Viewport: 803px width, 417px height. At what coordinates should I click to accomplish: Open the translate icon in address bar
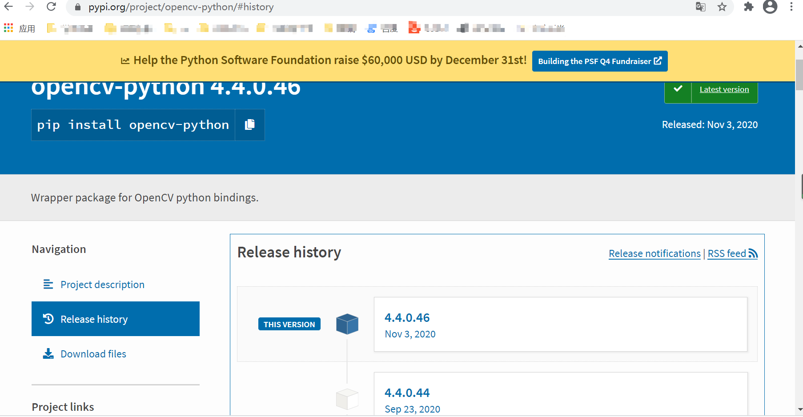(700, 7)
